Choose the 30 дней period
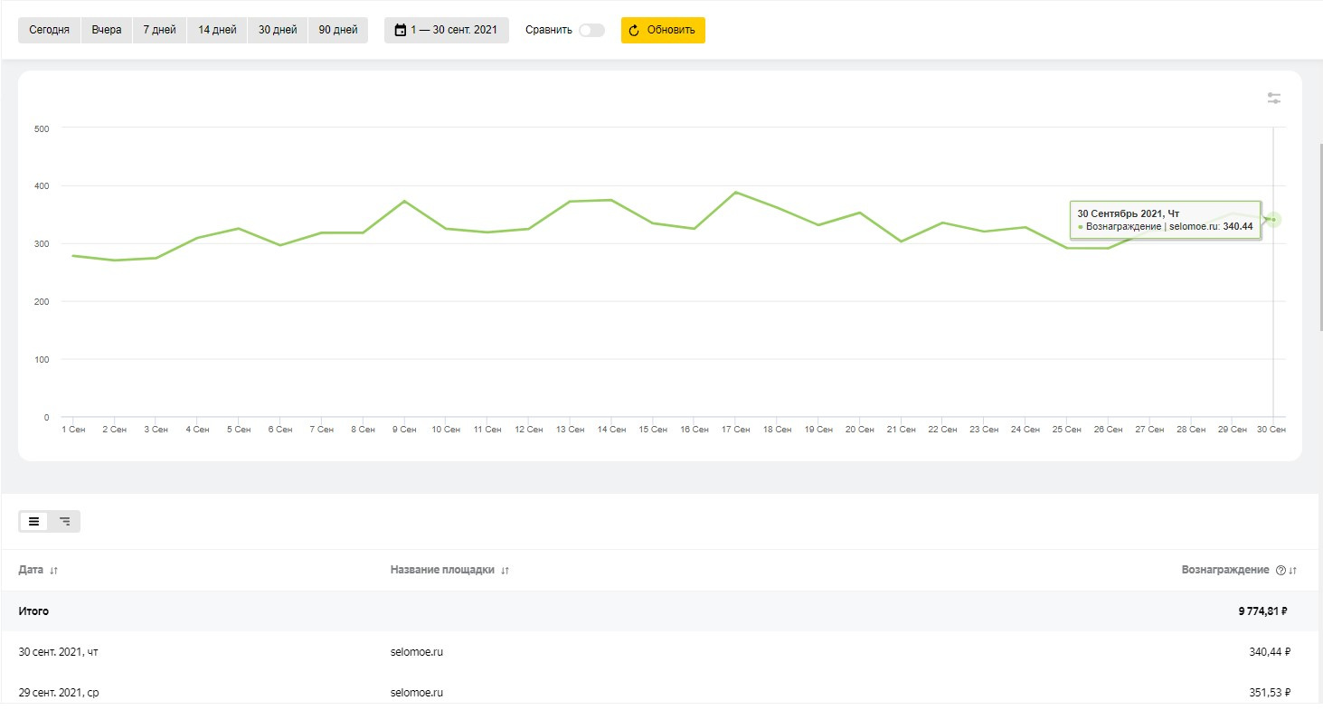 point(278,30)
